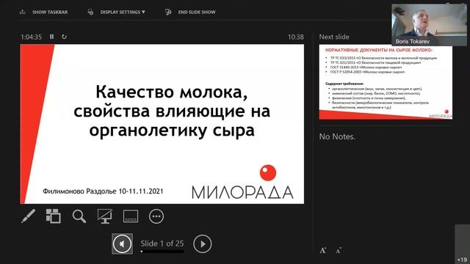Activate the zoom into slide magnifier
The image size is (470, 264).
(x=79, y=216)
